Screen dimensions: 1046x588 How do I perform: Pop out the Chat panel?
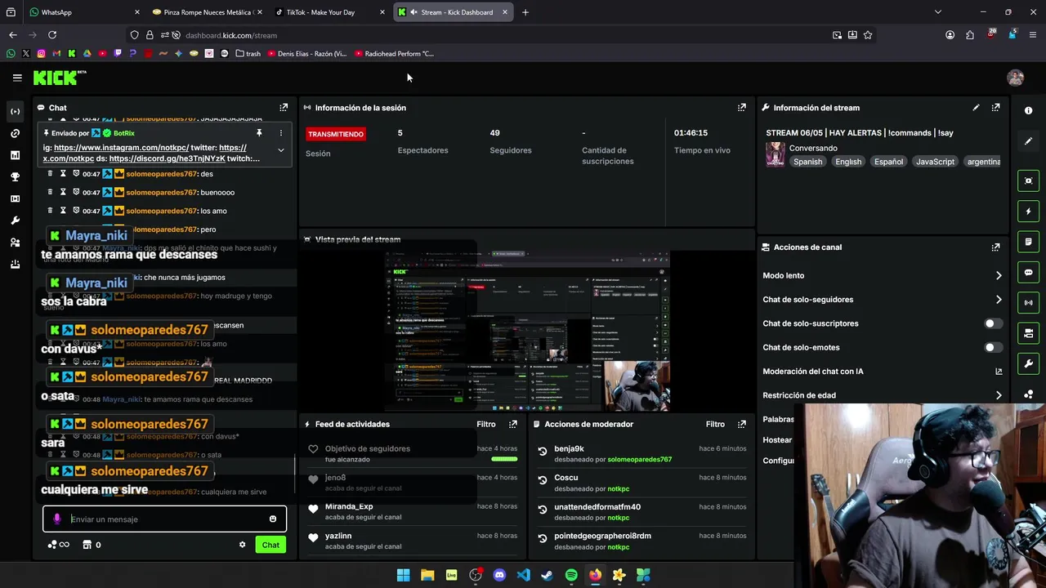point(284,108)
